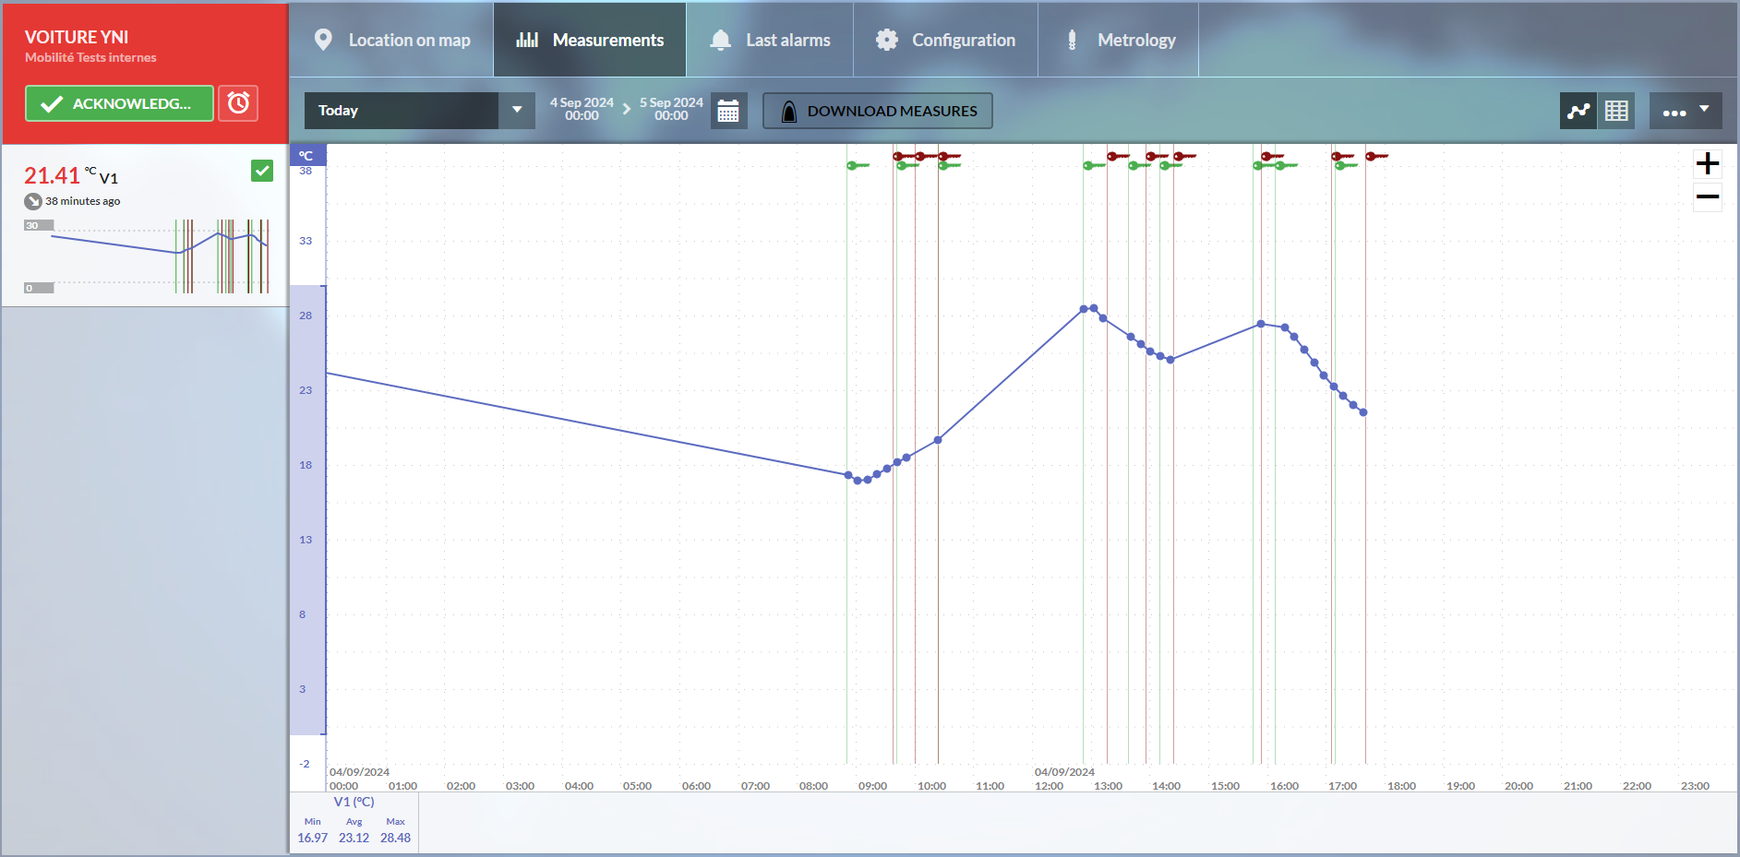
Task: Click the first green alarm marker
Action: click(857, 166)
